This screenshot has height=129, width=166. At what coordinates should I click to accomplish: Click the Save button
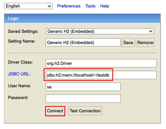(x=128, y=43)
